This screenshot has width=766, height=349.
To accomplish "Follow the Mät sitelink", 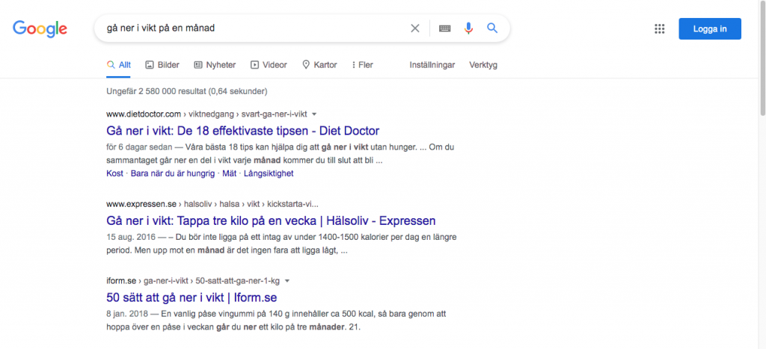I will pyautogui.click(x=229, y=173).
